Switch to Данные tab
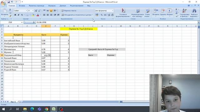200x112 pixels. [x=63, y=6]
